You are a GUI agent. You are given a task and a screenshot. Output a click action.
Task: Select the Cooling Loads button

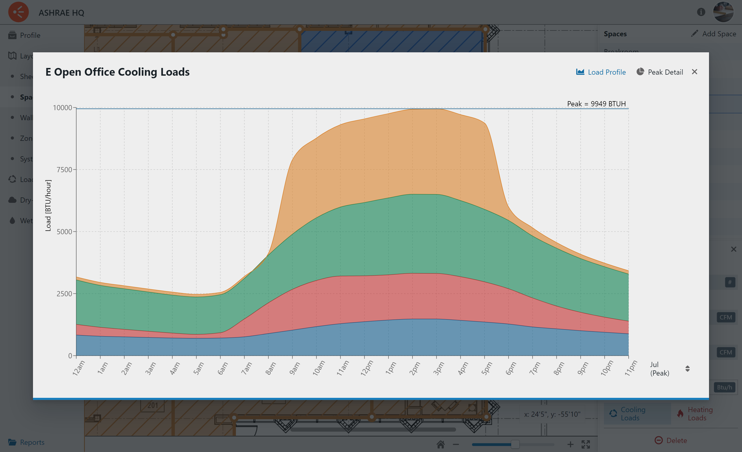(637, 414)
